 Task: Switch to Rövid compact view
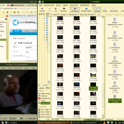point(105,10)
